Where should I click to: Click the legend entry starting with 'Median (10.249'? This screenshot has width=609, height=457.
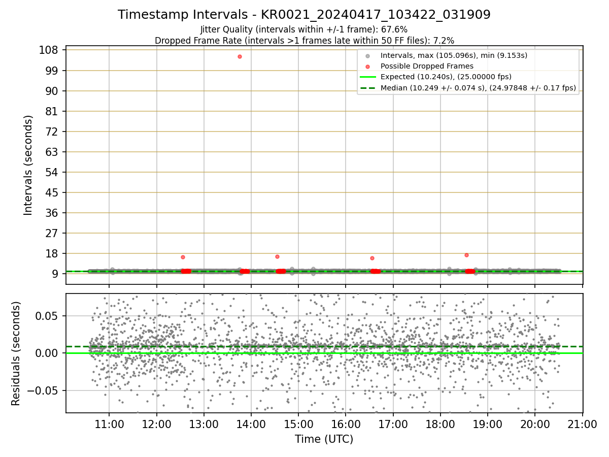click(479, 88)
